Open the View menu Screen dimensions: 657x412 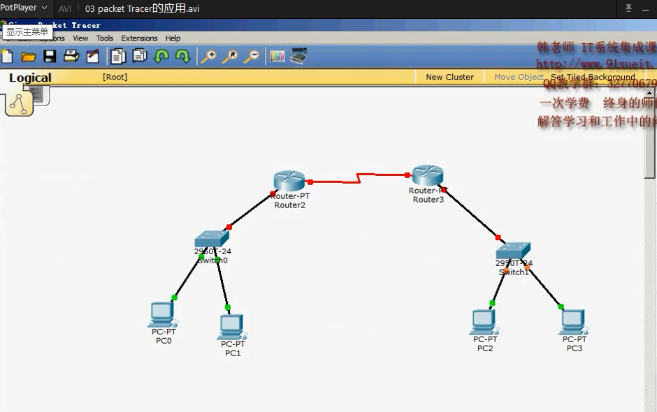click(80, 38)
